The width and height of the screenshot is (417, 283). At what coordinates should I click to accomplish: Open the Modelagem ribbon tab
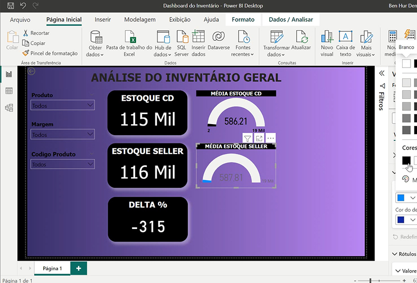pyautogui.click(x=139, y=20)
